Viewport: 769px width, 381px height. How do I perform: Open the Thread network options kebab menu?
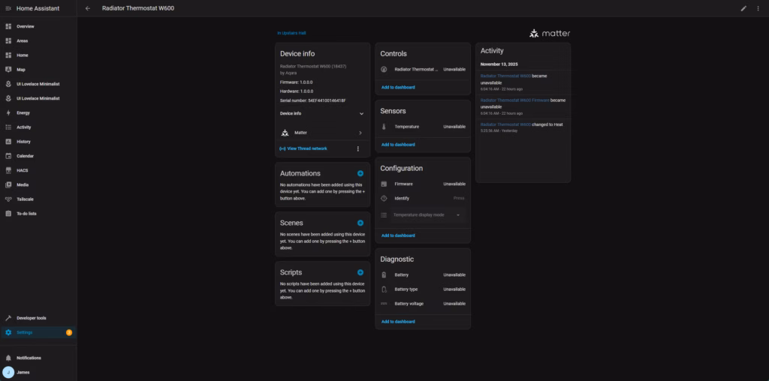[x=357, y=148]
